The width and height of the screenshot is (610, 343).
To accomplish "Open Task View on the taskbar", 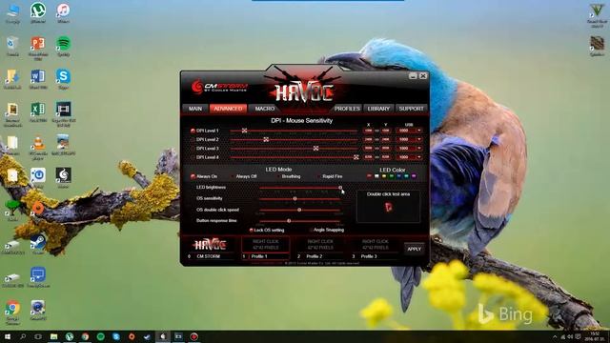I will coord(38,336).
